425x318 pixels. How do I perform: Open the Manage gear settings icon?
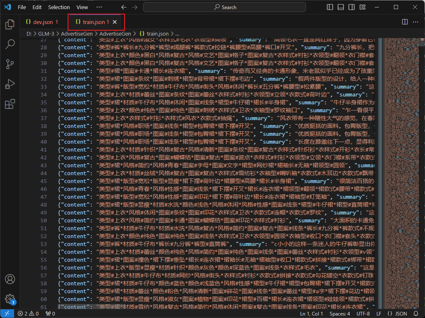point(10,299)
